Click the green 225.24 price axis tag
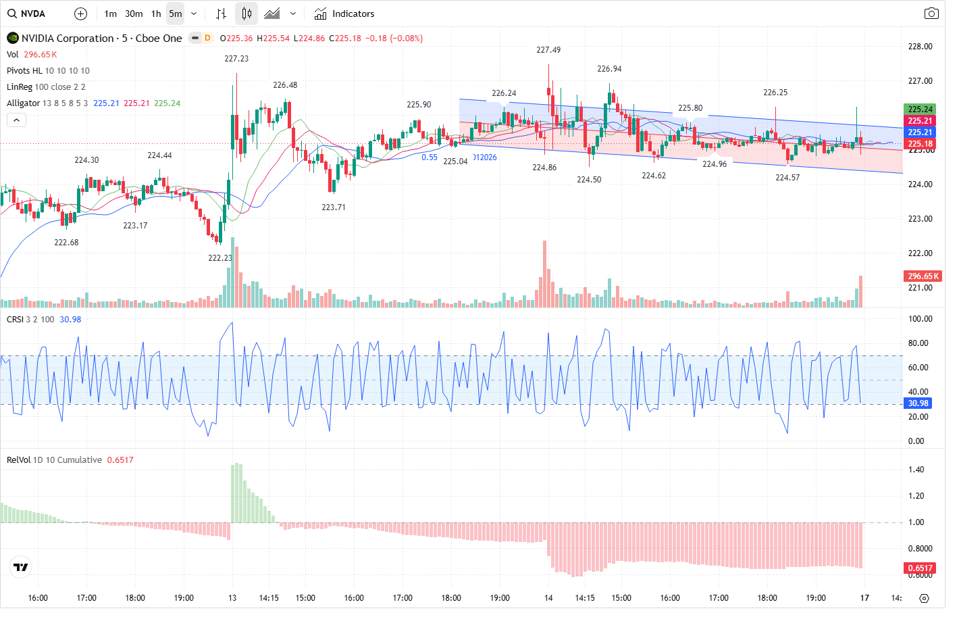Viewport: 959px width, 642px height. [x=920, y=109]
